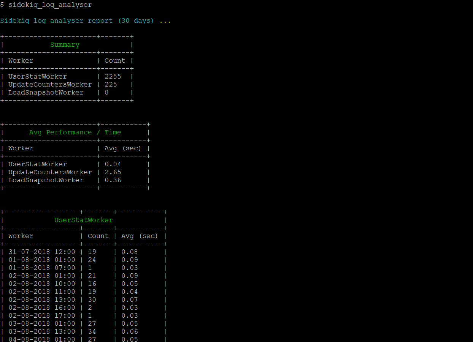Click the sidekiq_log_analyser command text
Viewport: 473px width, 342px height.
point(50,5)
